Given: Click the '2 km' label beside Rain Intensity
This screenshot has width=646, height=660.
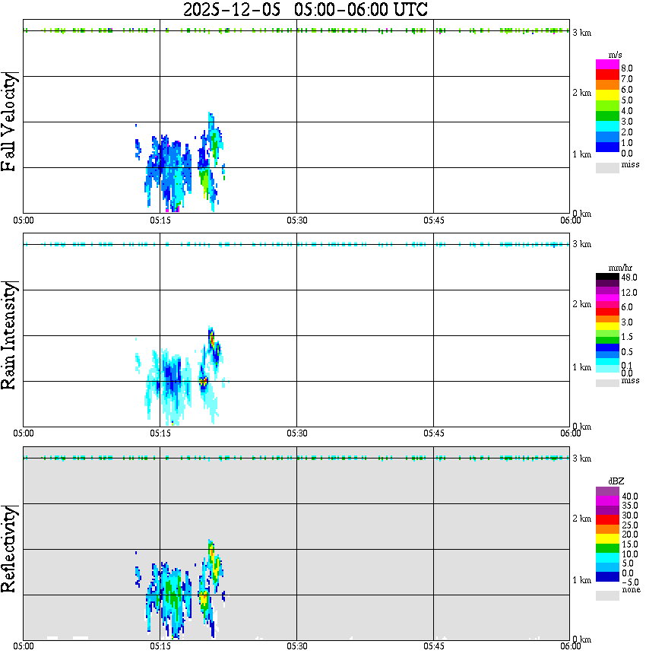Looking at the screenshot, I should point(582,304).
